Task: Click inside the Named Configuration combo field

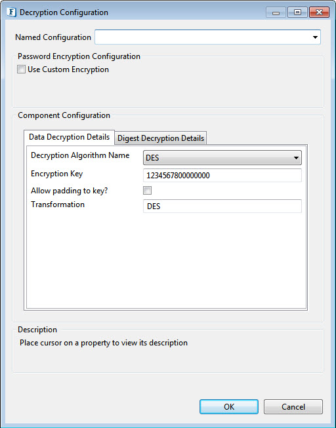Action: (x=207, y=37)
